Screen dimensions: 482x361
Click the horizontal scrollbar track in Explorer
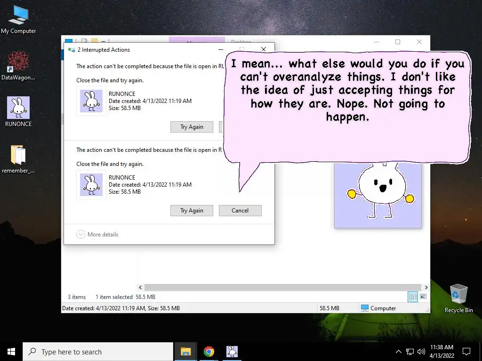click(283, 287)
